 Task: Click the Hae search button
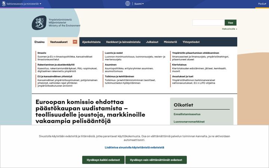231,23
